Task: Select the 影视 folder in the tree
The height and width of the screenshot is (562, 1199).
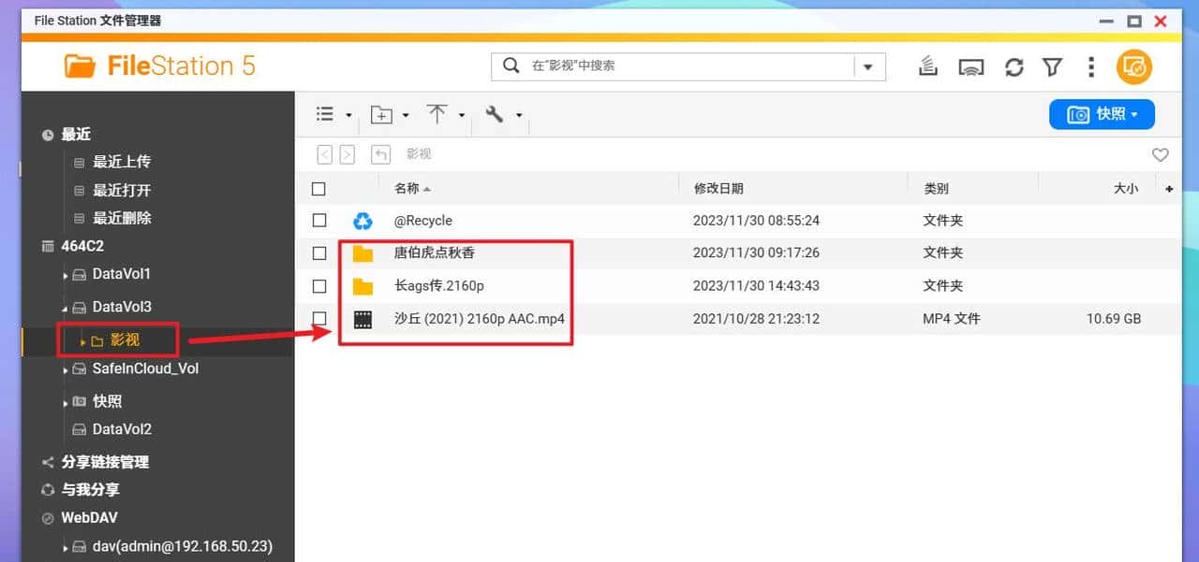Action: click(125, 340)
